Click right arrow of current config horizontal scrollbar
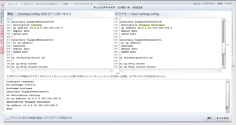This screenshot has width=236, height=125. click(112, 70)
